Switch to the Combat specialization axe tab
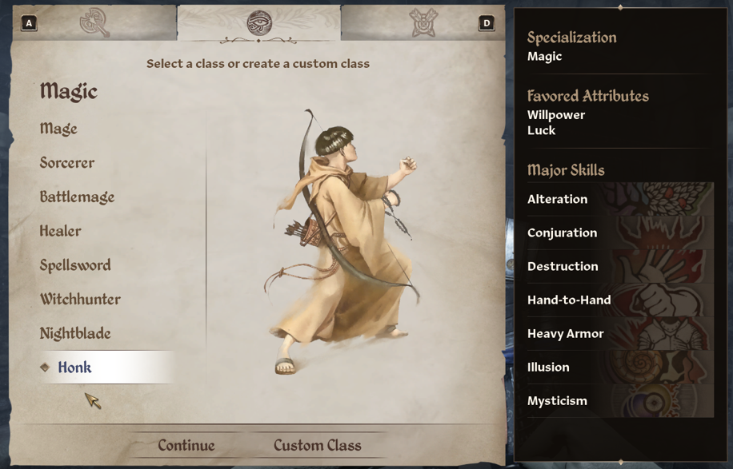The width and height of the screenshot is (733, 469). [x=94, y=22]
